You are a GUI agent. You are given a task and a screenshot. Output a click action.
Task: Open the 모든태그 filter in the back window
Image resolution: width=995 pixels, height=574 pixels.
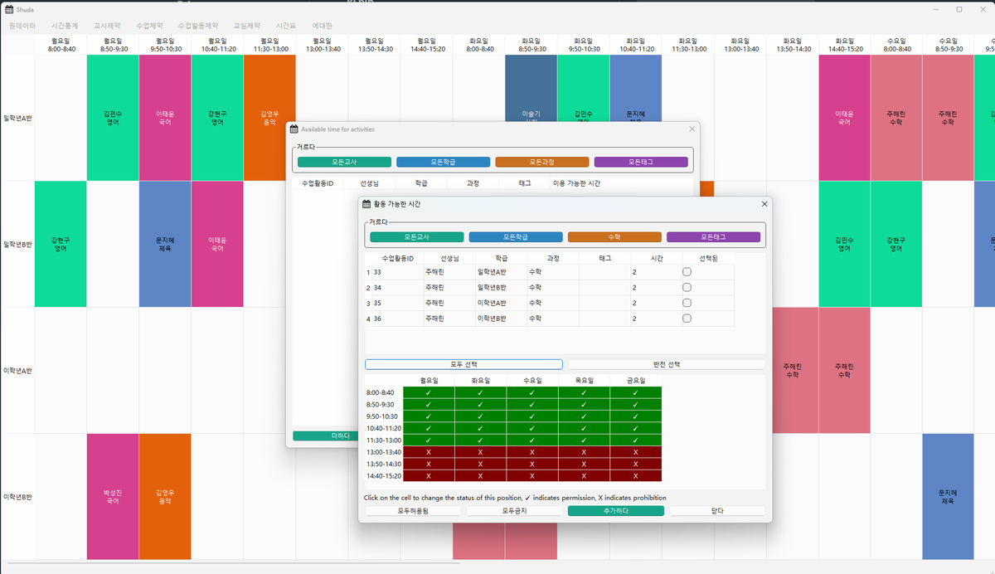641,162
